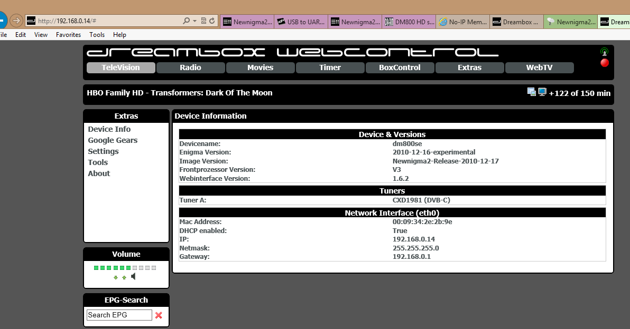The image size is (630, 329).
Task: Set volume to the last gray bar
Action: [153, 268]
